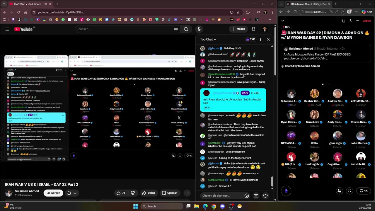The width and height of the screenshot is (375, 211).
Task: Reload the X page in Edge
Action: 295,12
